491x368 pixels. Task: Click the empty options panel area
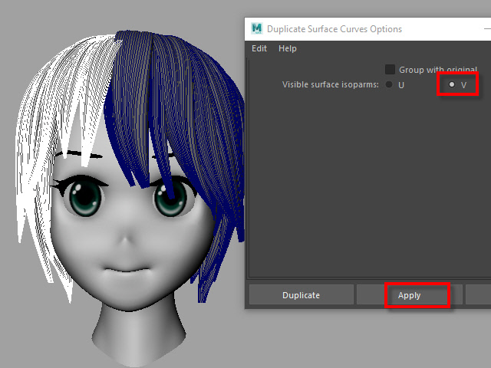click(361, 192)
